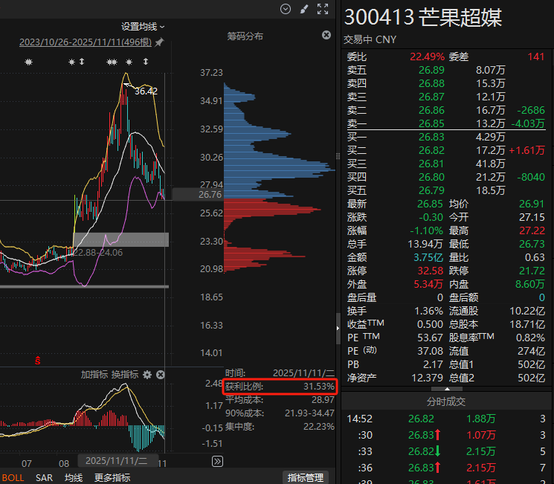This screenshot has height=484, width=554.
Task: Click the 集中度 22.23% value
Action: coord(319,427)
